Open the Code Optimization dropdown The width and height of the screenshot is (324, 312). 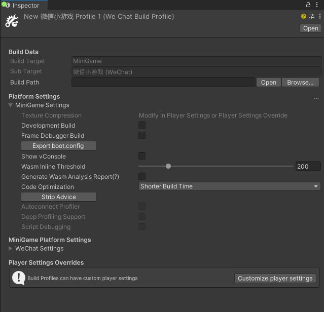point(230,186)
